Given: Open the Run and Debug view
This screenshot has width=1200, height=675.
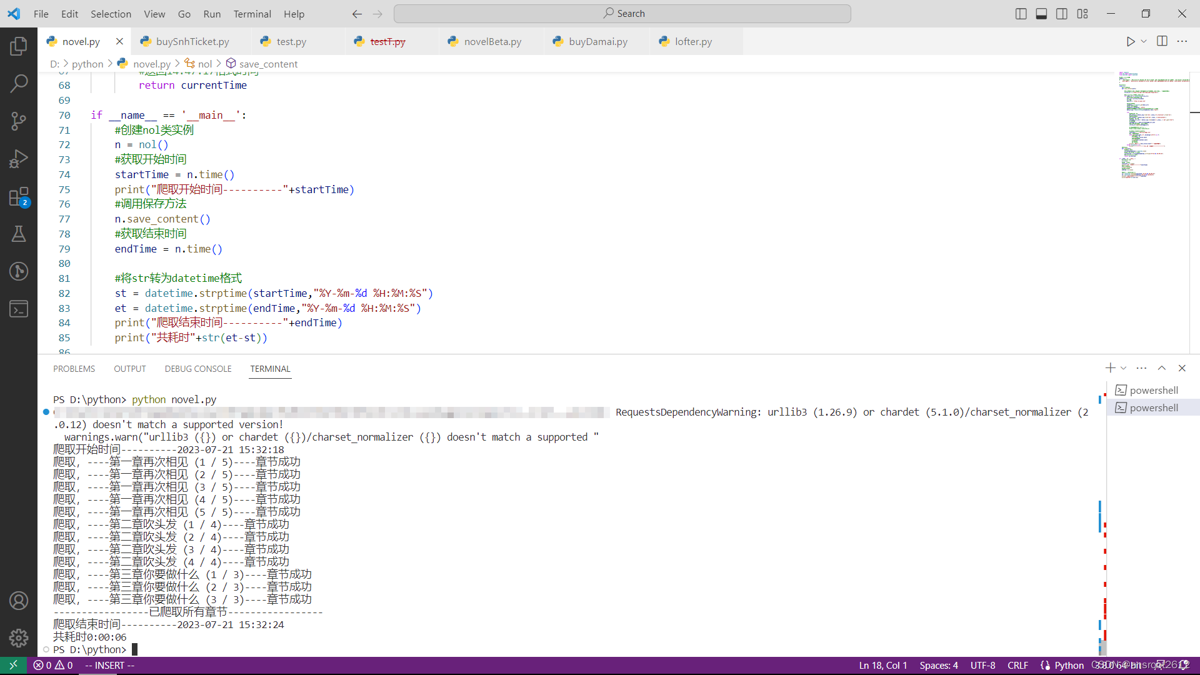Looking at the screenshot, I should coord(19,159).
